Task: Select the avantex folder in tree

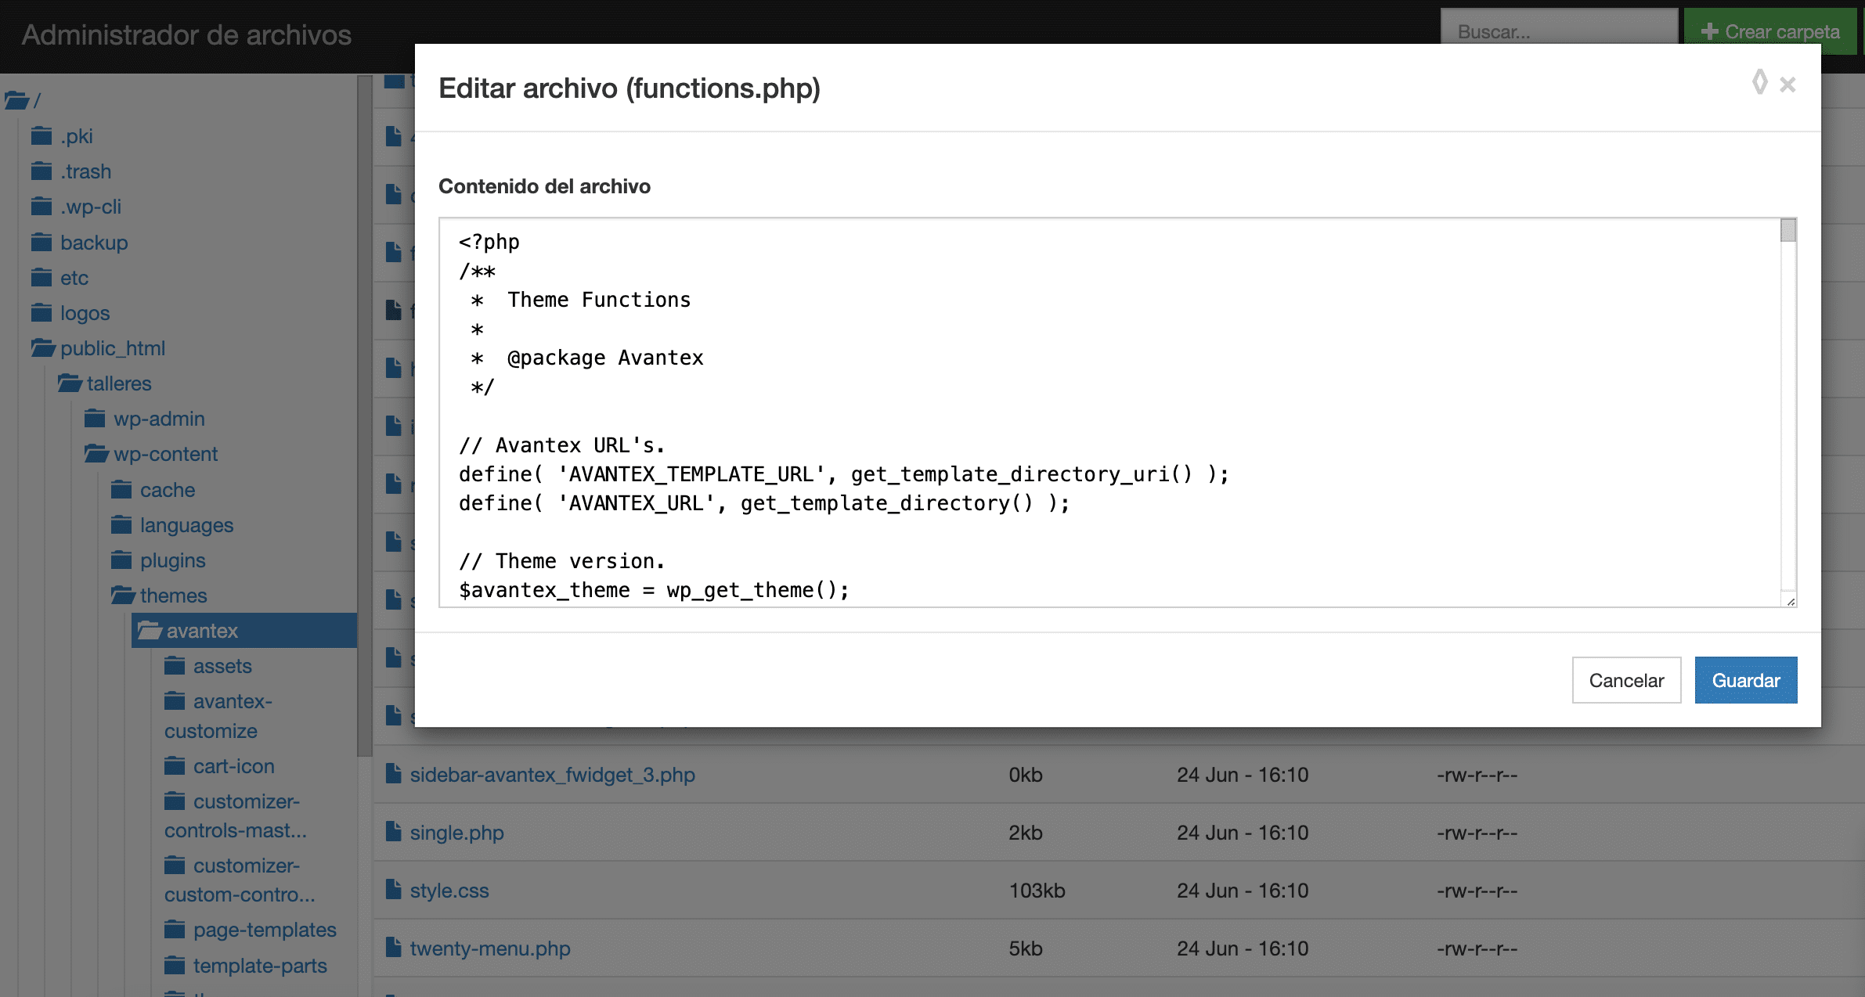Action: point(202,631)
